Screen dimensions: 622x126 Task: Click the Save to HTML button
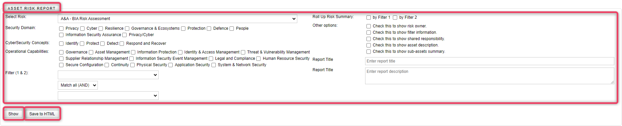(42, 114)
